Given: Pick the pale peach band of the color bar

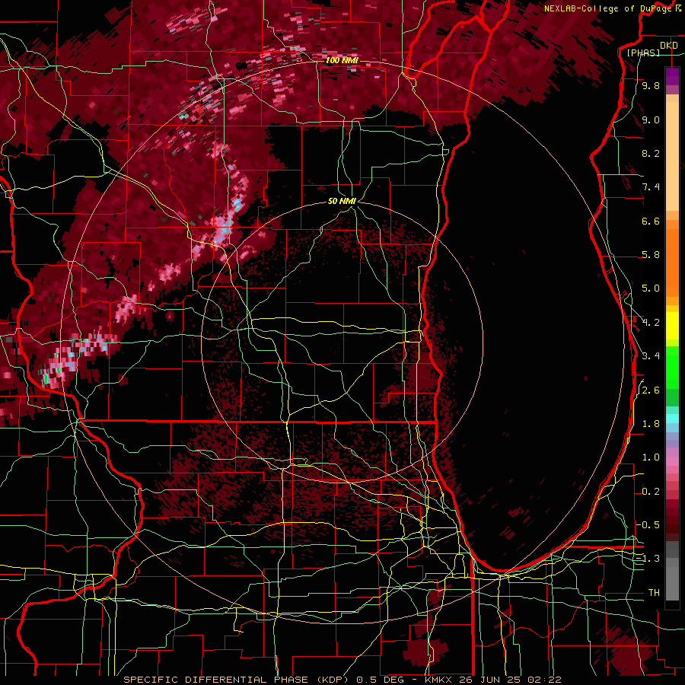Looking at the screenshot, I should pyautogui.click(x=672, y=157).
